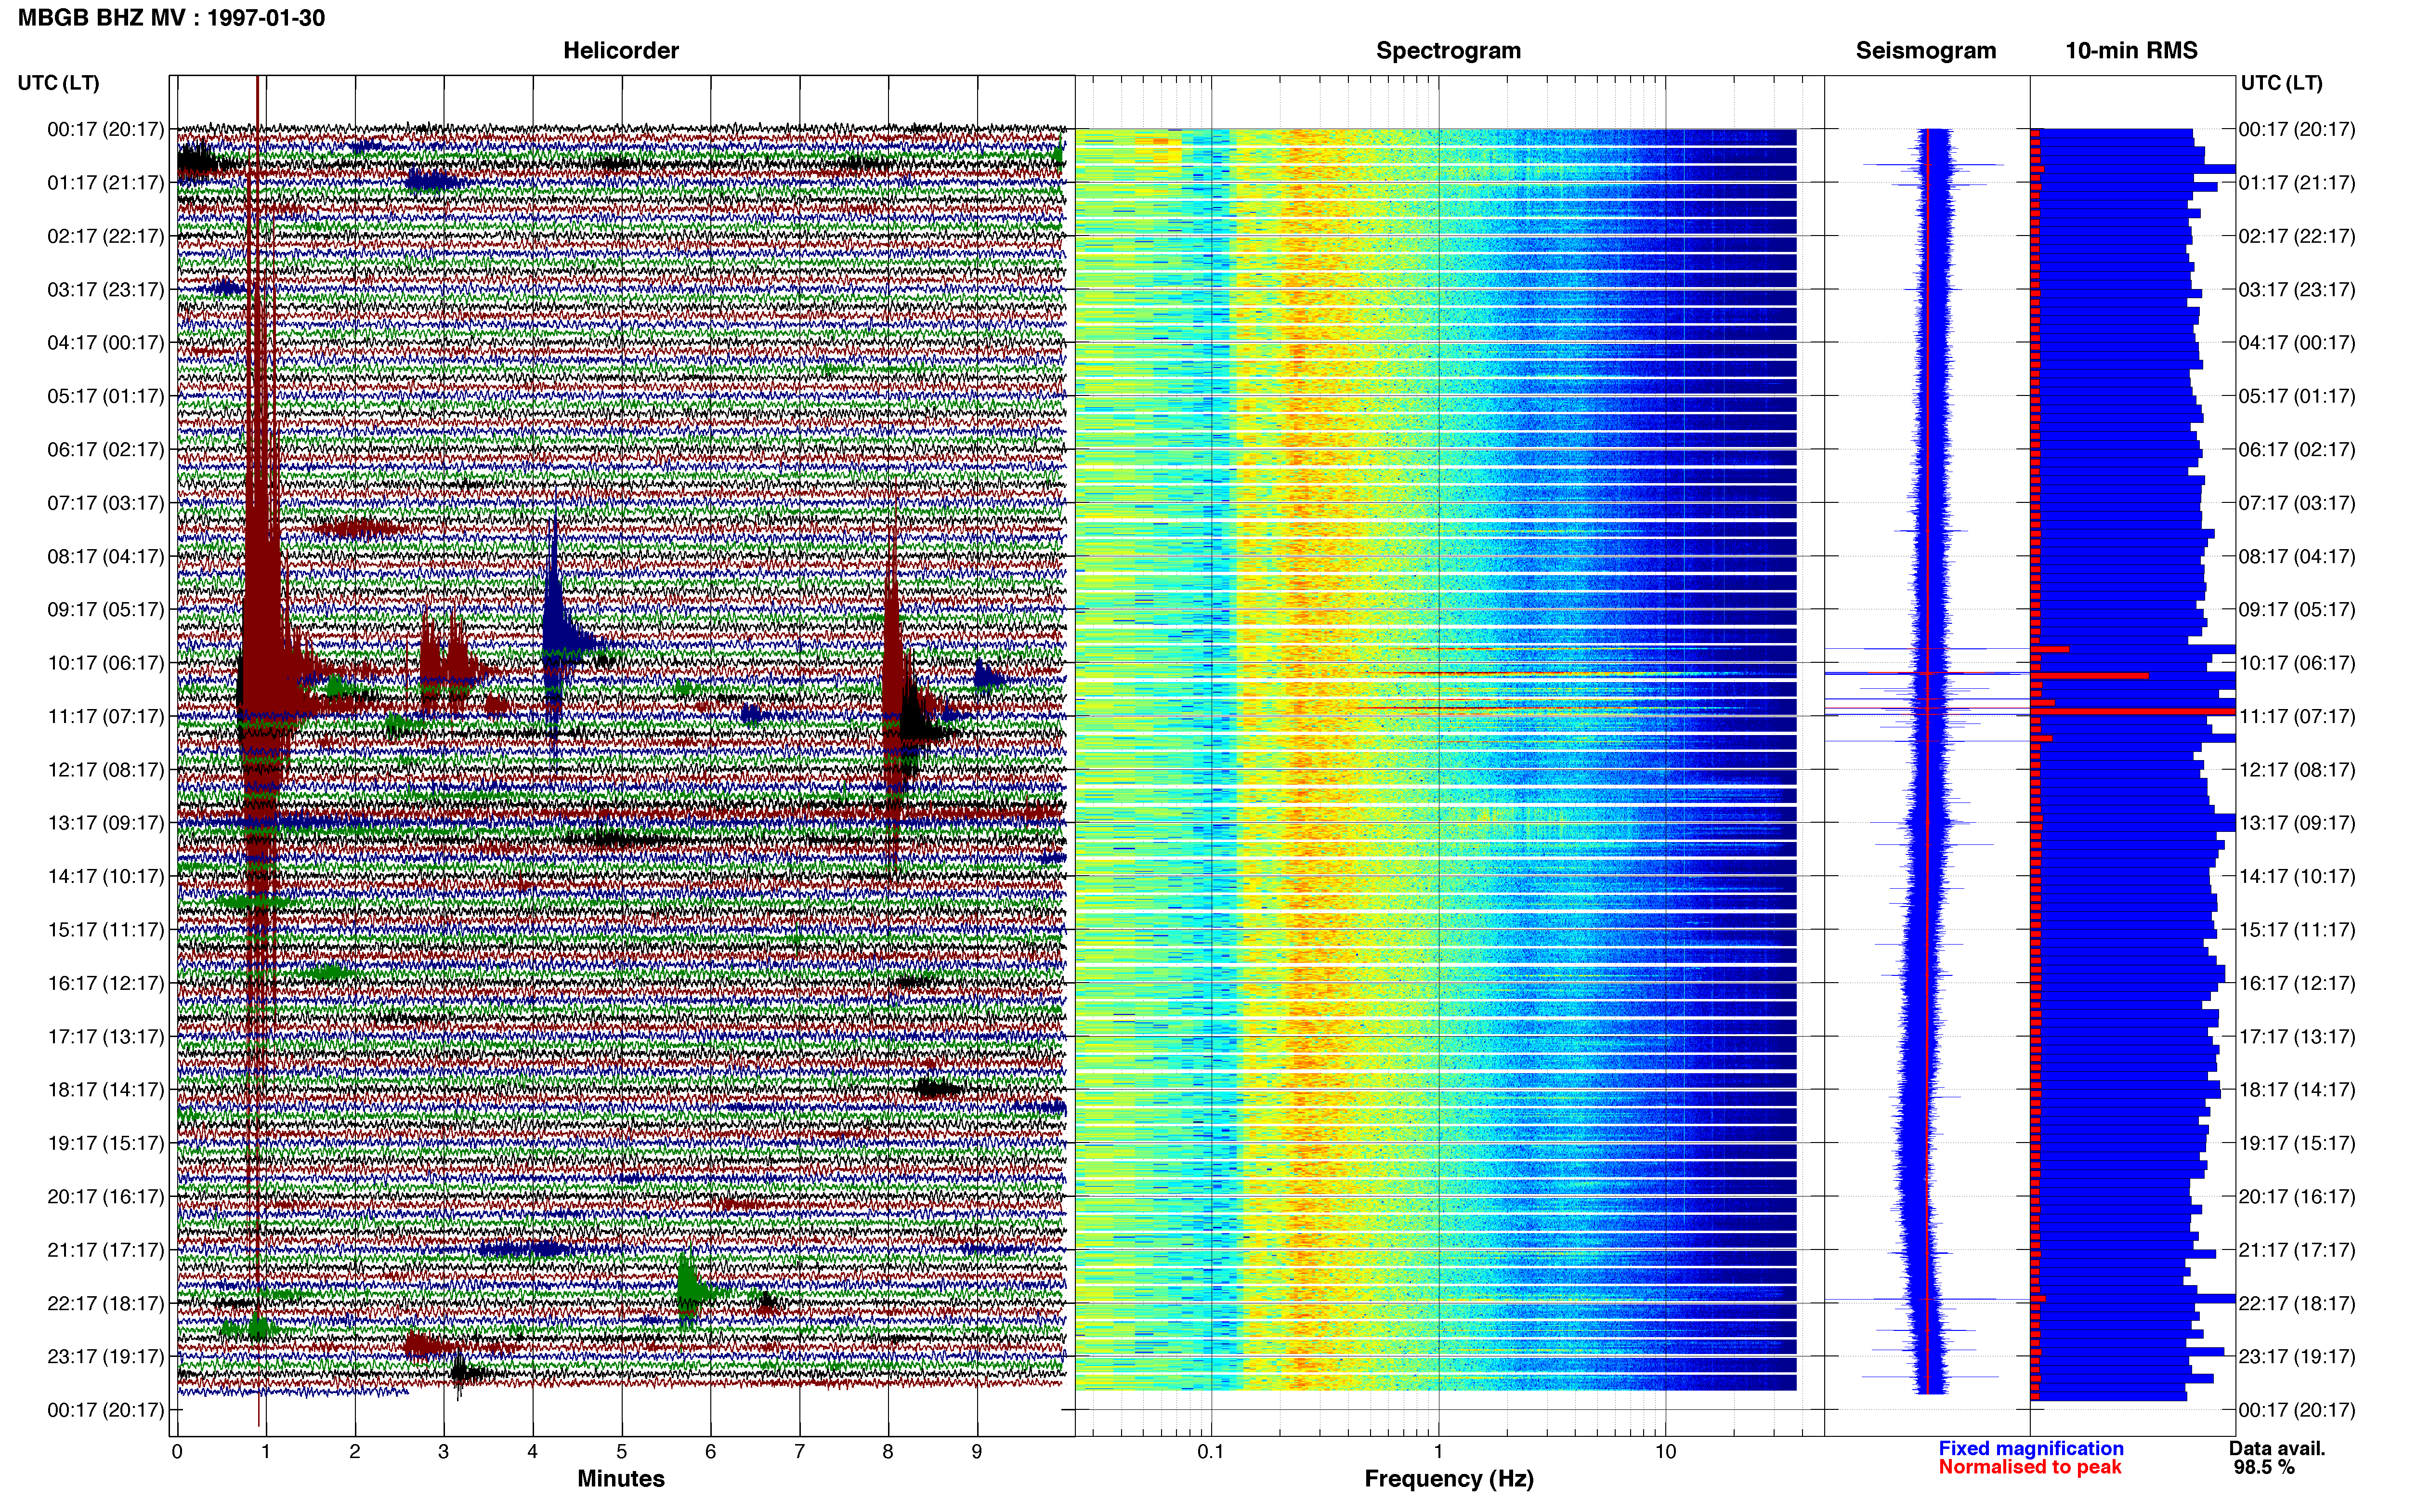
Task: Click the 'Fixed magnification' legend text
Action: (x=2031, y=1448)
